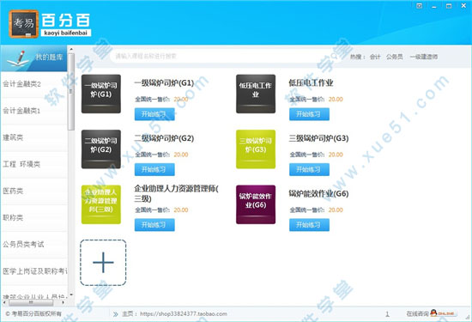Click the 考易 blackboard logo icon
The width and height of the screenshot is (472, 322).
24,24
